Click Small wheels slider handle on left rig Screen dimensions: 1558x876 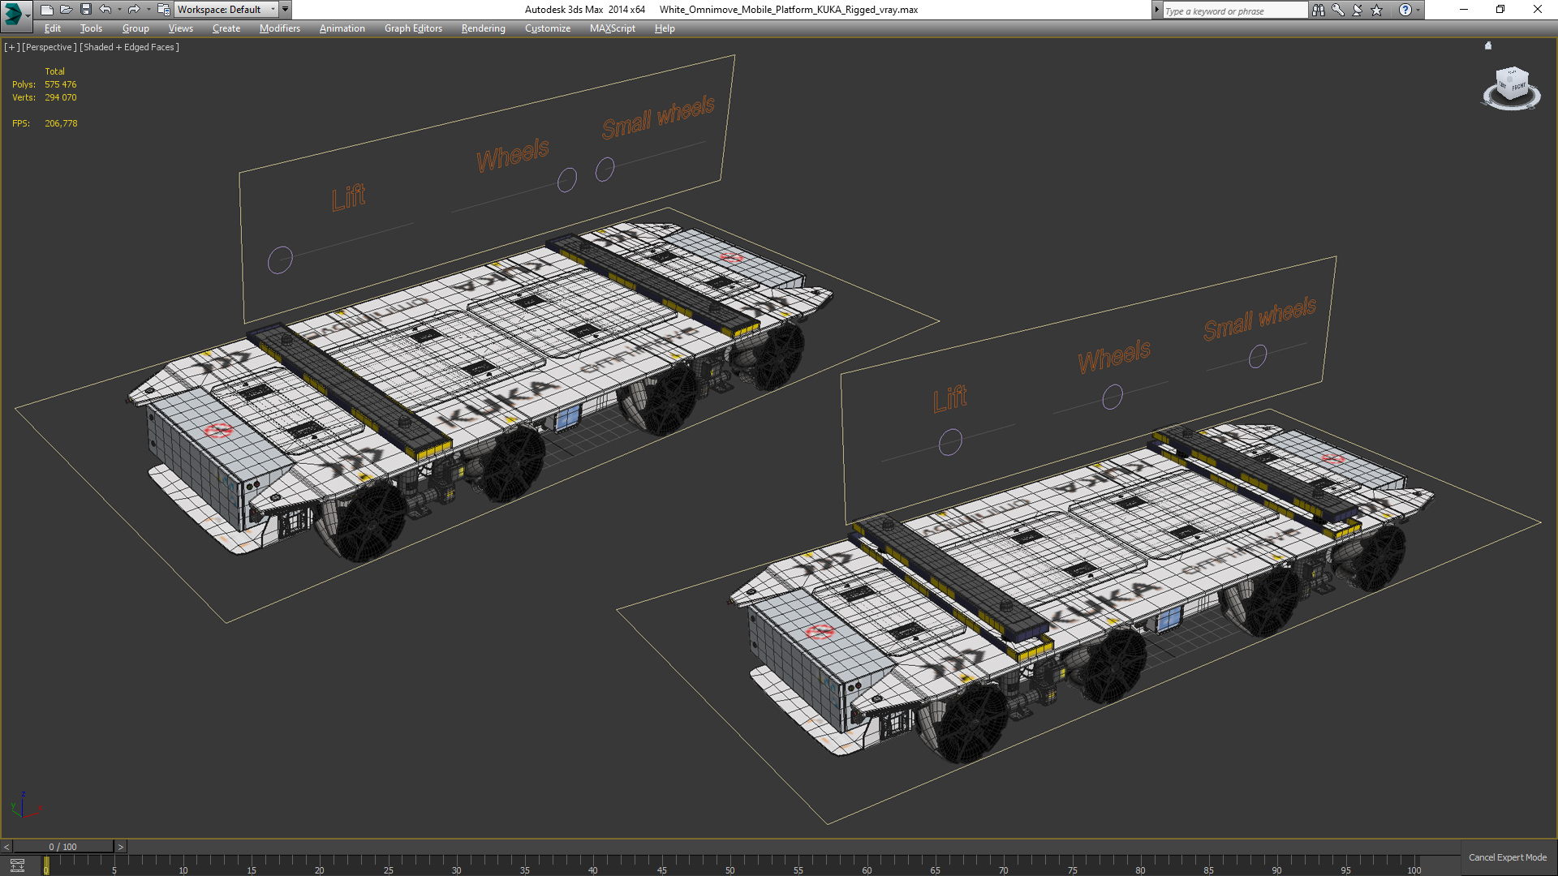[x=605, y=170]
